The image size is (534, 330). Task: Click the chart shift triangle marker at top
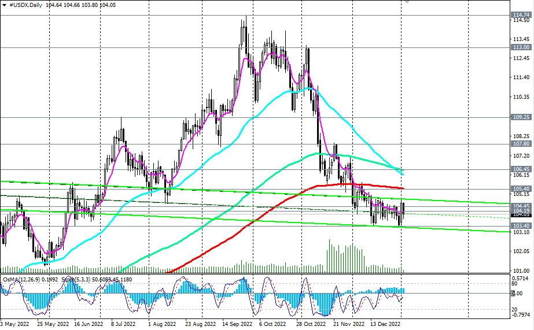407,2
